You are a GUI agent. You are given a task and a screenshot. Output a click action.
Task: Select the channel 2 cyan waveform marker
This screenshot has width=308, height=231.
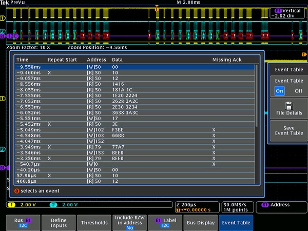3,31
